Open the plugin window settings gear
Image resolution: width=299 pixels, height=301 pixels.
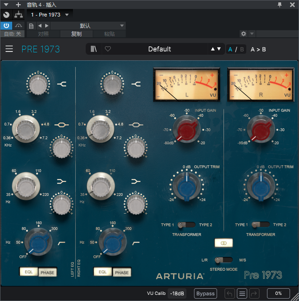(243, 34)
